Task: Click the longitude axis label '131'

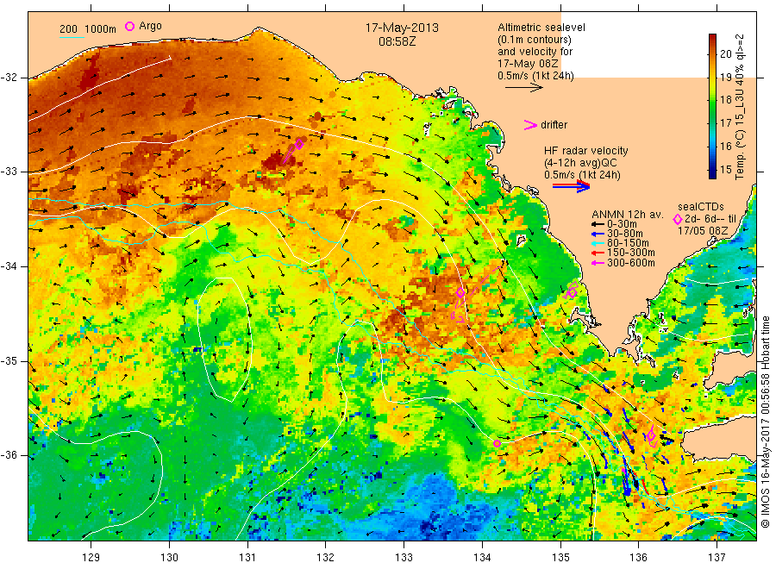Action: (x=247, y=558)
